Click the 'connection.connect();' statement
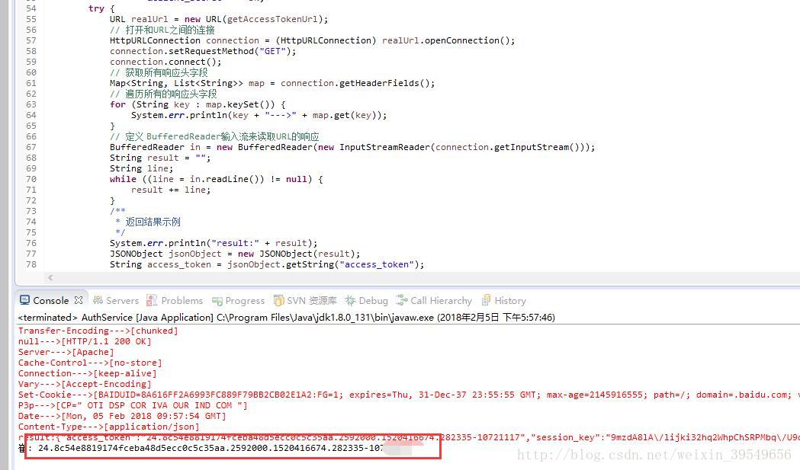Image resolution: width=800 pixels, height=470 pixels. [x=165, y=62]
